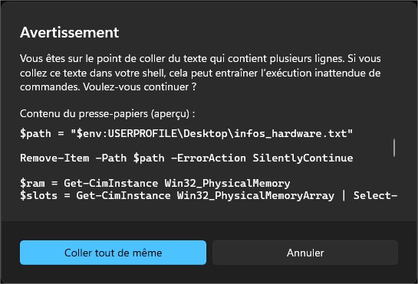
Task: Click the "Coller tout de même" button
Action: point(113,253)
